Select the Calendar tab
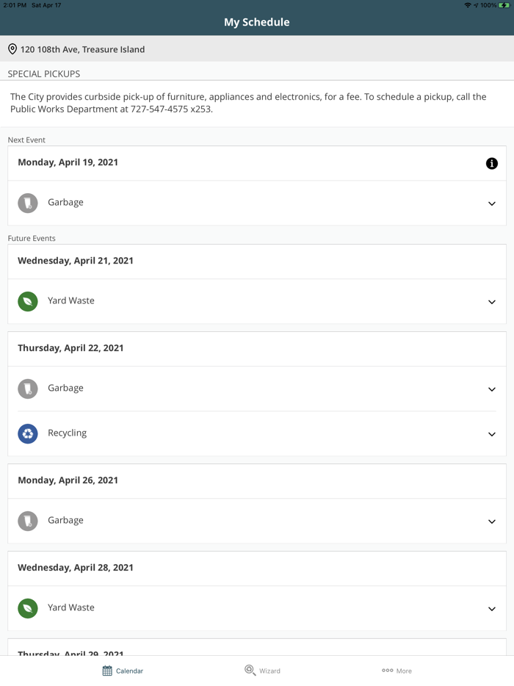This screenshot has height=686, width=514. (x=123, y=671)
